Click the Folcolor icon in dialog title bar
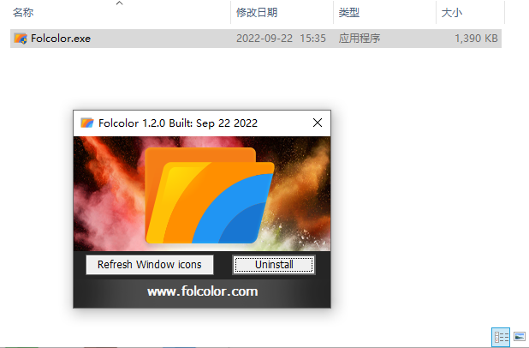The image size is (529, 348). click(86, 123)
